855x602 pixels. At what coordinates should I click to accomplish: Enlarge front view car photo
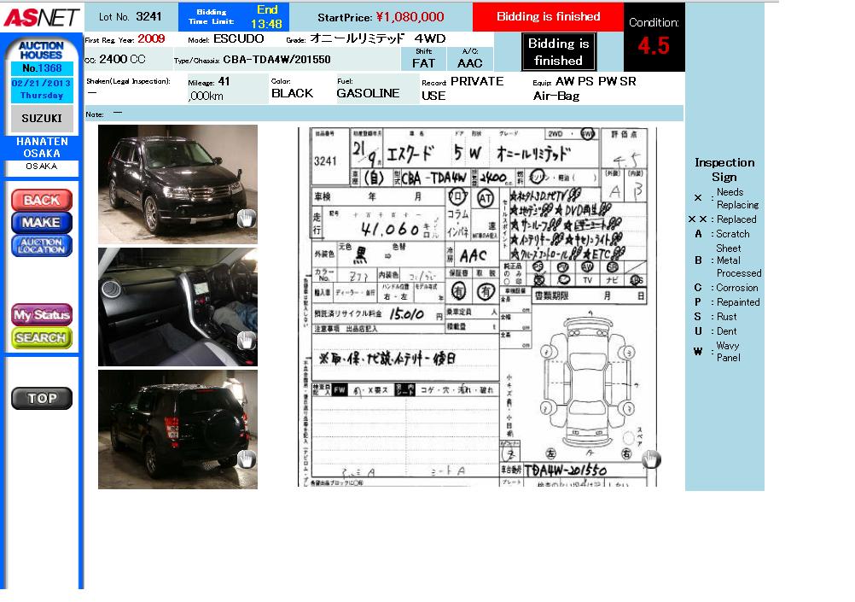tap(177, 184)
